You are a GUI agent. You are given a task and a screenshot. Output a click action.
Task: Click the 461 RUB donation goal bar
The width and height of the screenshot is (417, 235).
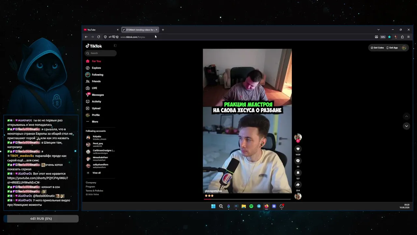pyautogui.click(x=41, y=219)
